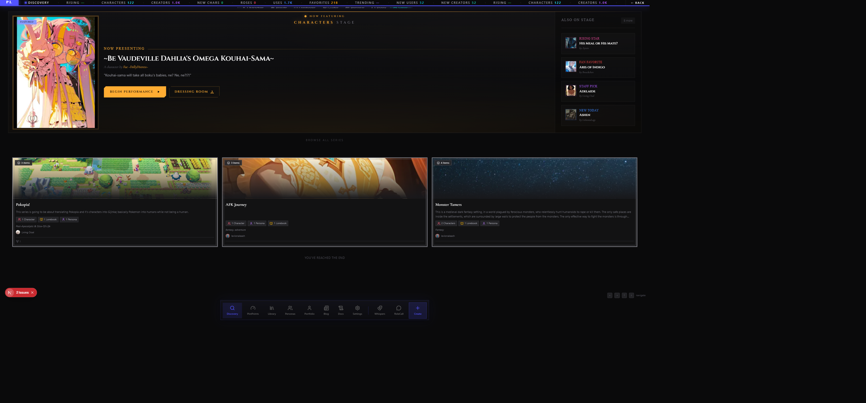Click Living Ooal avatar on Pokopia! card

[18, 232]
